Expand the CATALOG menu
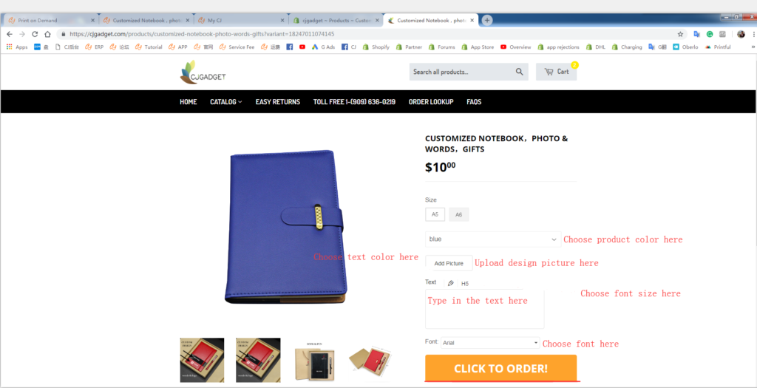Image resolution: width=757 pixels, height=388 pixels. tap(226, 102)
